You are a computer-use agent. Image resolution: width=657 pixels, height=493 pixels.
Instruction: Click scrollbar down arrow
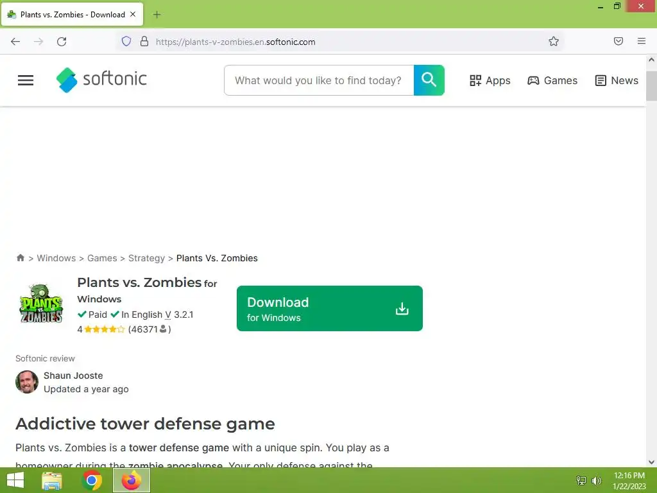click(x=651, y=462)
